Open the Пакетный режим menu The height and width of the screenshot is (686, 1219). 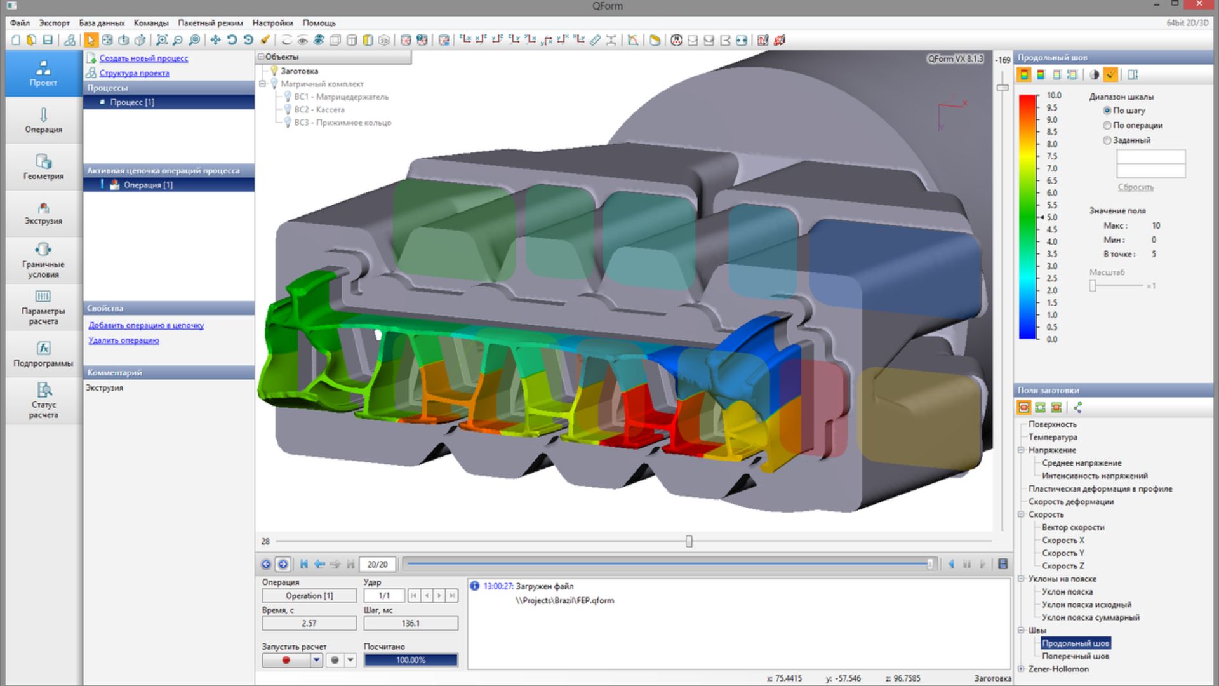(x=210, y=23)
